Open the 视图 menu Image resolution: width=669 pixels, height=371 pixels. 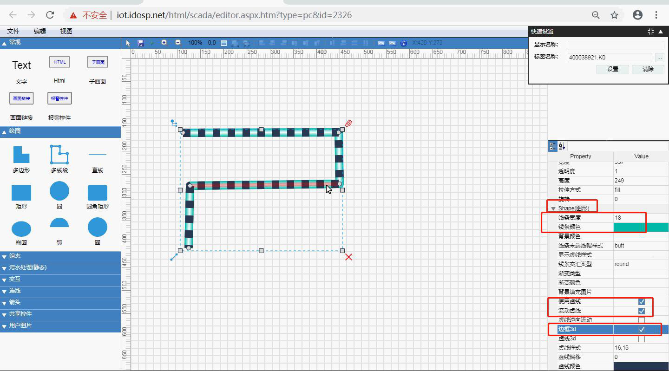[x=66, y=31]
